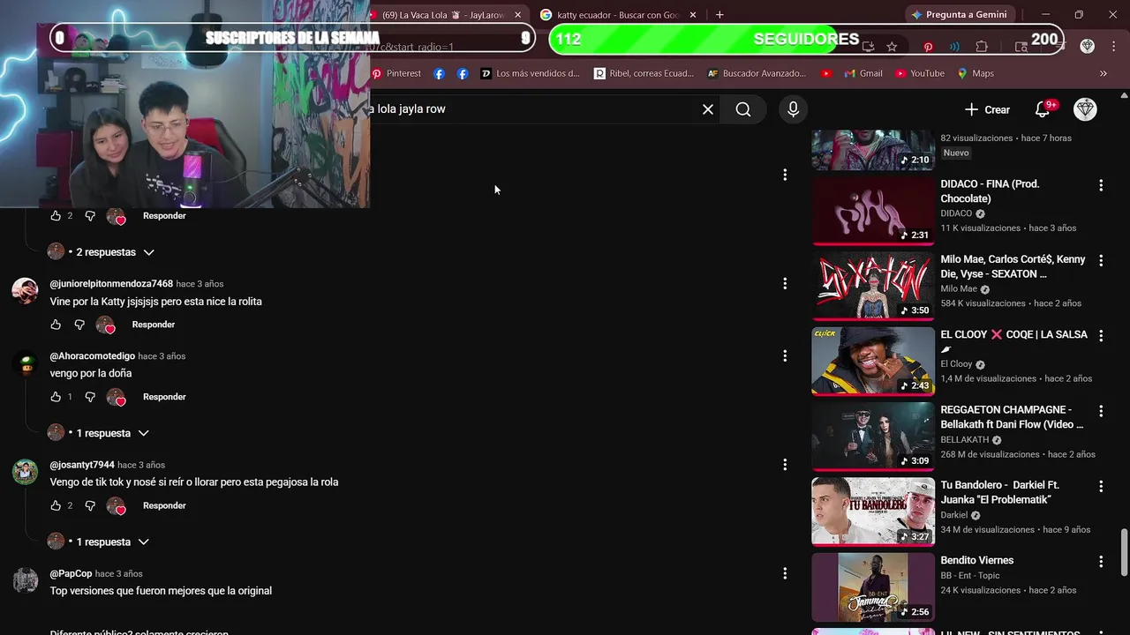Viewport: 1130px width, 635px height.
Task: Open more options for Tu Bandolero video
Action: pos(1101,486)
